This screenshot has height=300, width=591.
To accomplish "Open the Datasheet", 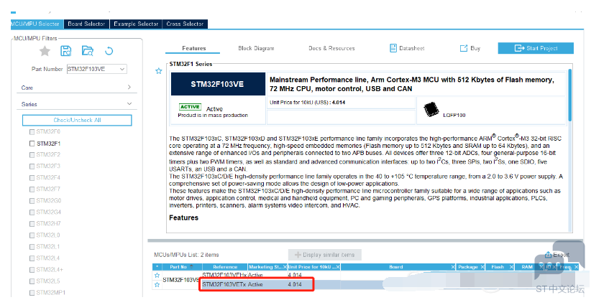I will tap(407, 48).
